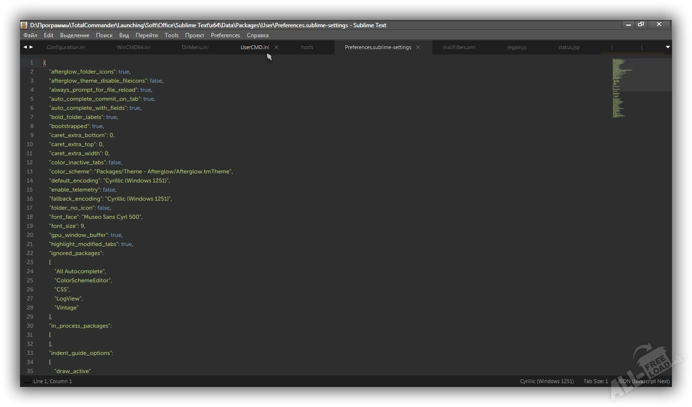Open the tab list dropdown arrow
The image size is (692, 407).
coord(668,47)
